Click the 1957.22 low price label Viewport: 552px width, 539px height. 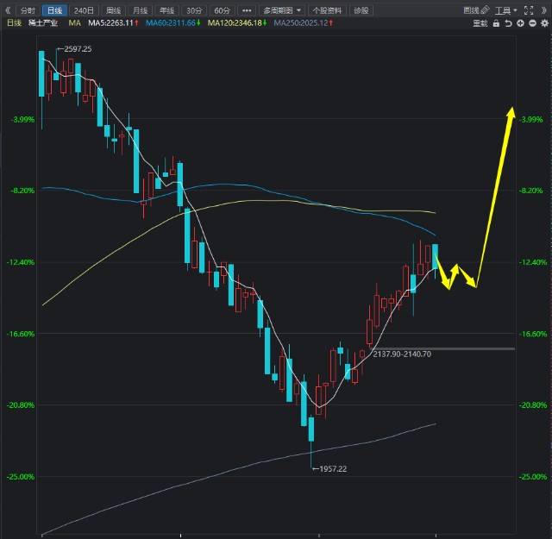(333, 469)
